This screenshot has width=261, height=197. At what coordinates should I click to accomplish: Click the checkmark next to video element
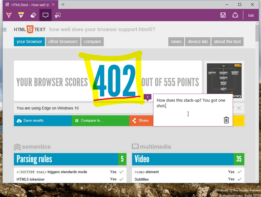tap(239, 172)
